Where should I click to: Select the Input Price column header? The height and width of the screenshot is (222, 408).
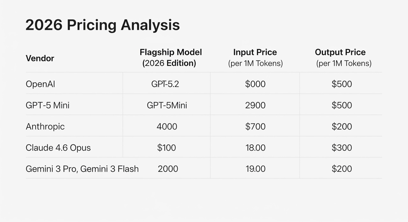255,58
